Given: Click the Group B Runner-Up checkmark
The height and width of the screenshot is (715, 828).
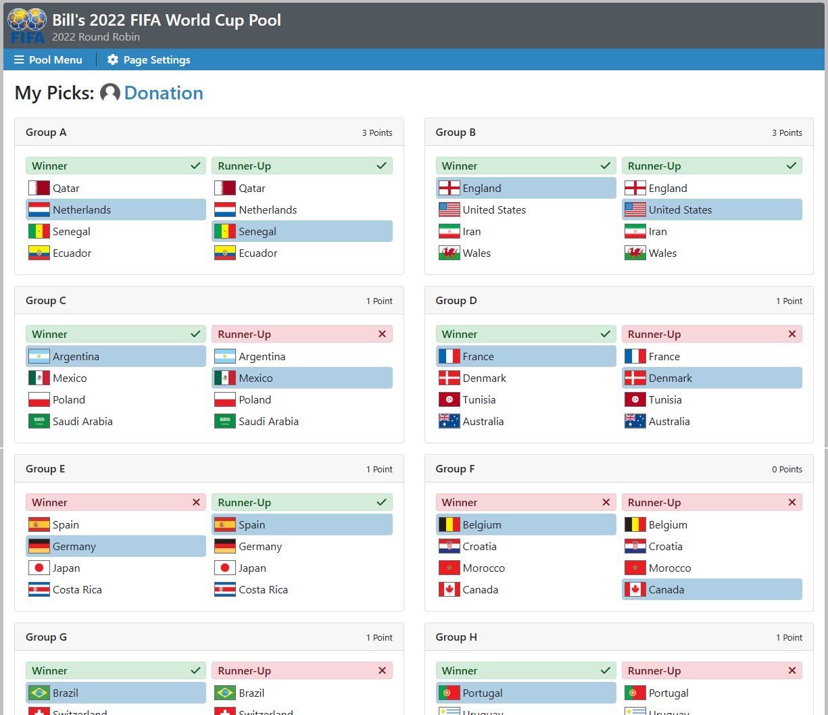Looking at the screenshot, I should [x=792, y=166].
